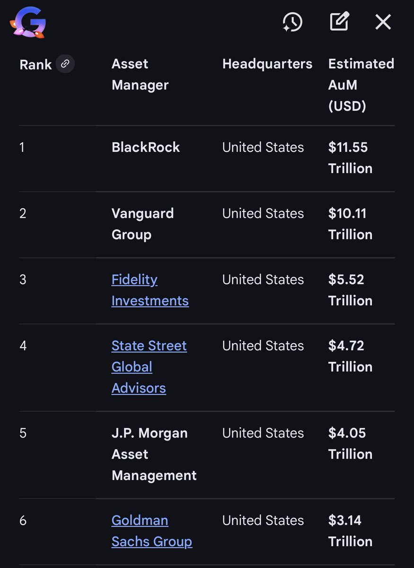414x568 pixels.
Task: Close the panel with X icon
Action: click(383, 22)
